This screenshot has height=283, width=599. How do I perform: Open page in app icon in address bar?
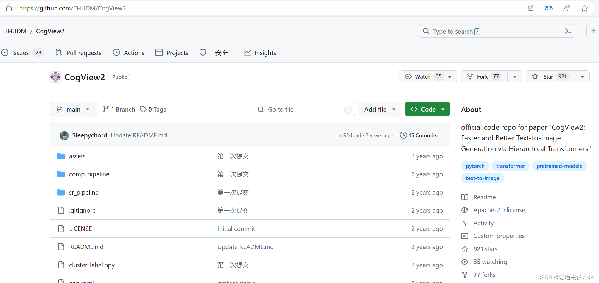pos(531,8)
